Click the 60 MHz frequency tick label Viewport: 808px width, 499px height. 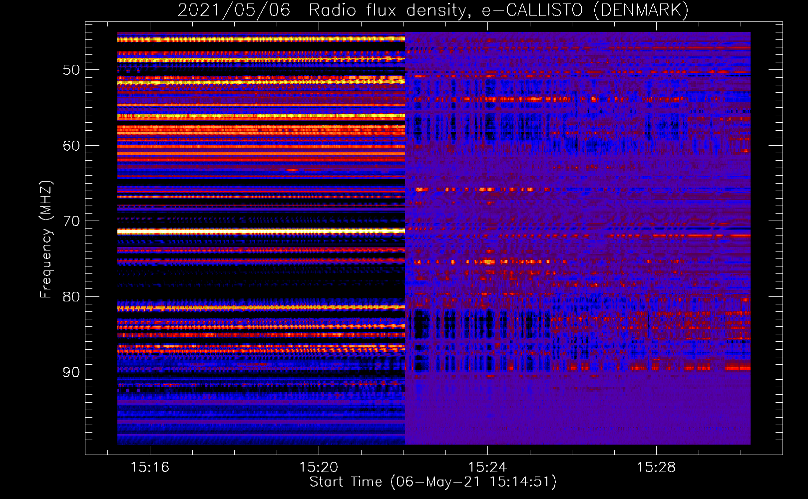point(71,146)
